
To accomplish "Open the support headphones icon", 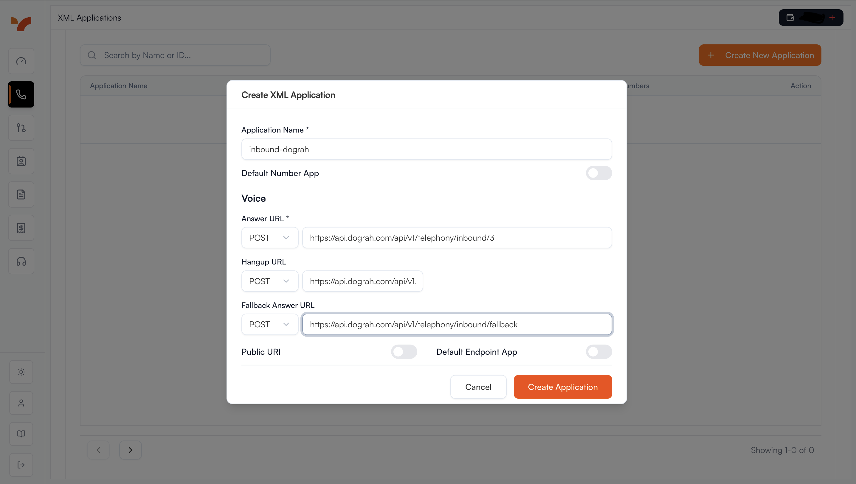I will [21, 261].
